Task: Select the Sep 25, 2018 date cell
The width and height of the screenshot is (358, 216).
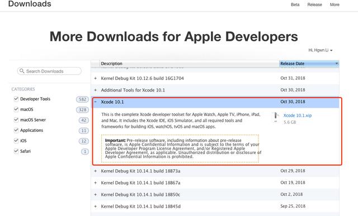Action: (293, 206)
